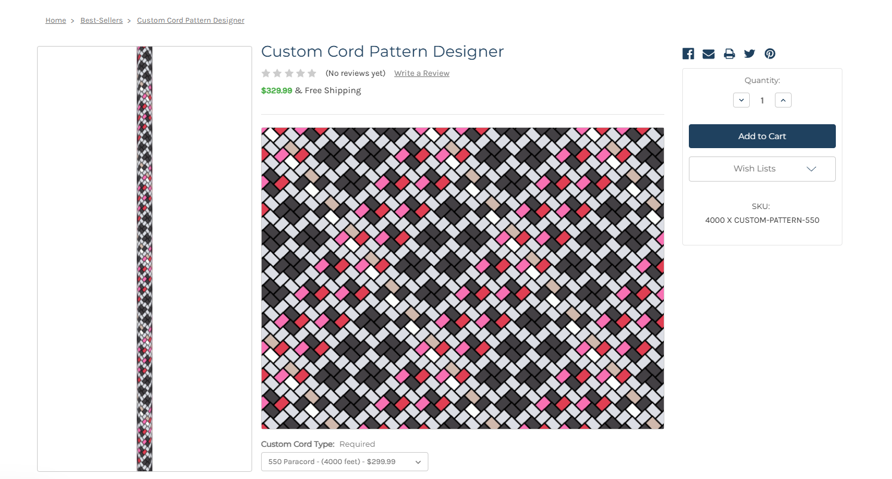Click the cord preview thumbnail image
The width and height of the screenshot is (892, 479).
click(145, 259)
